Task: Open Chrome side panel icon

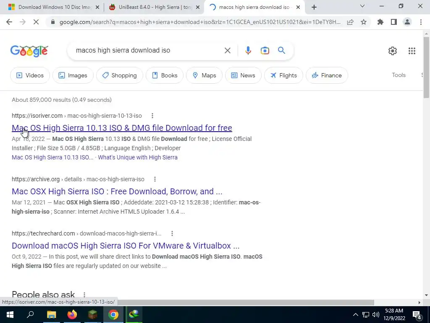Action: [394, 22]
